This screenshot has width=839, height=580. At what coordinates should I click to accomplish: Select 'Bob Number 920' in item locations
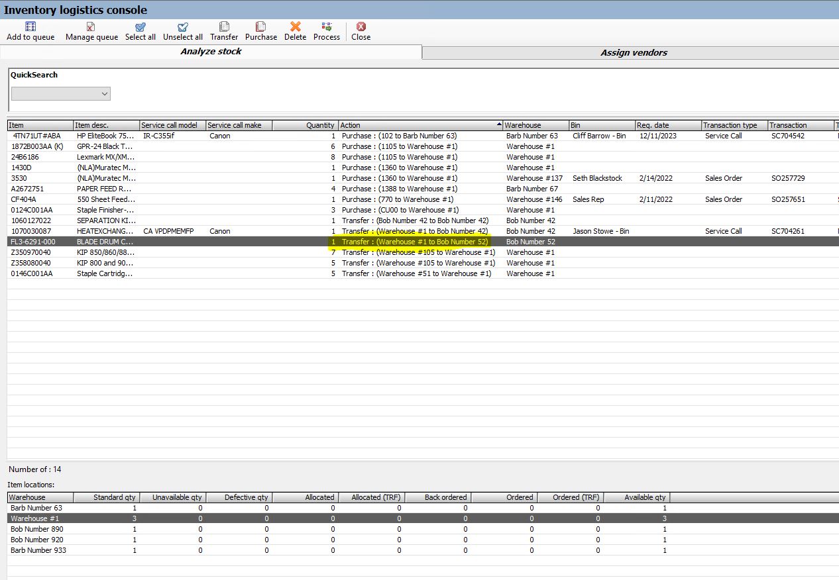pos(423,540)
